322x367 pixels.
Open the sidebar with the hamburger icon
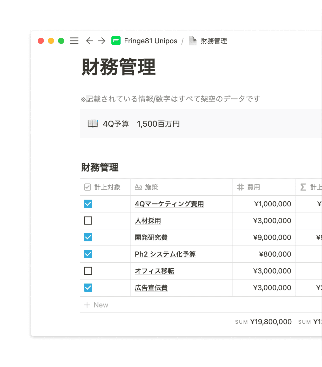pyautogui.click(x=74, y=41)
